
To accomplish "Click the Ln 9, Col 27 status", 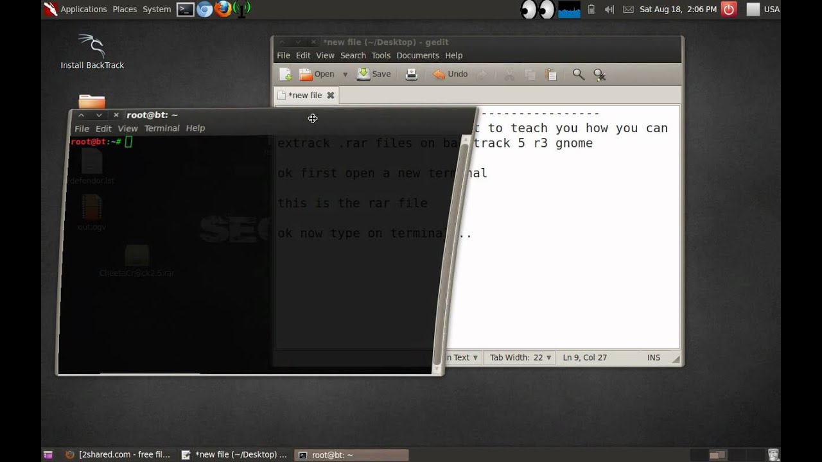I will point(584,357).
